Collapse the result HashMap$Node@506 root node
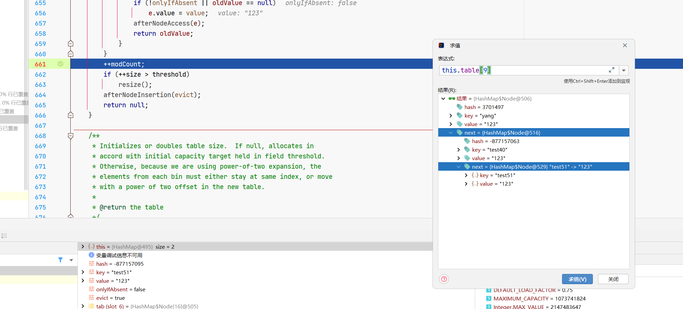This screenshot has width=683, height=309. (x=443, y=99)
